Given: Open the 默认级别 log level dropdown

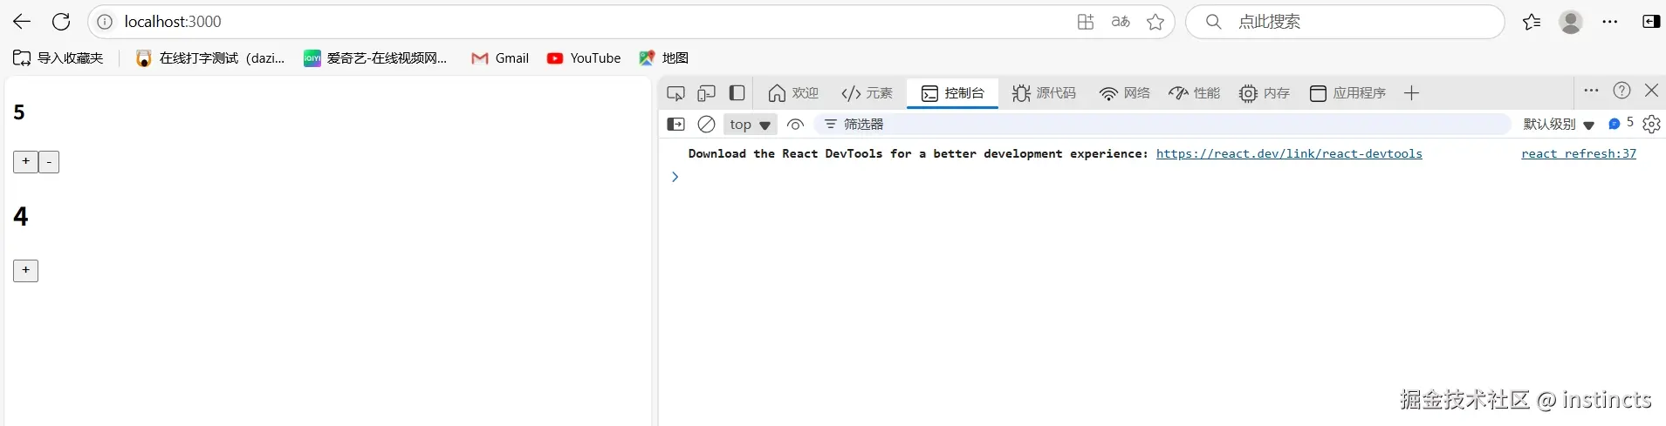Looking at the screenshot, I should coord(1559,125).
